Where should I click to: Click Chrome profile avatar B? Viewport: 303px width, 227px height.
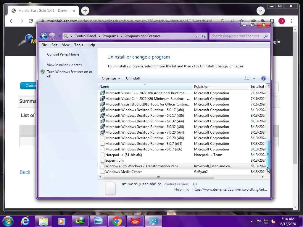click(282, 21)
